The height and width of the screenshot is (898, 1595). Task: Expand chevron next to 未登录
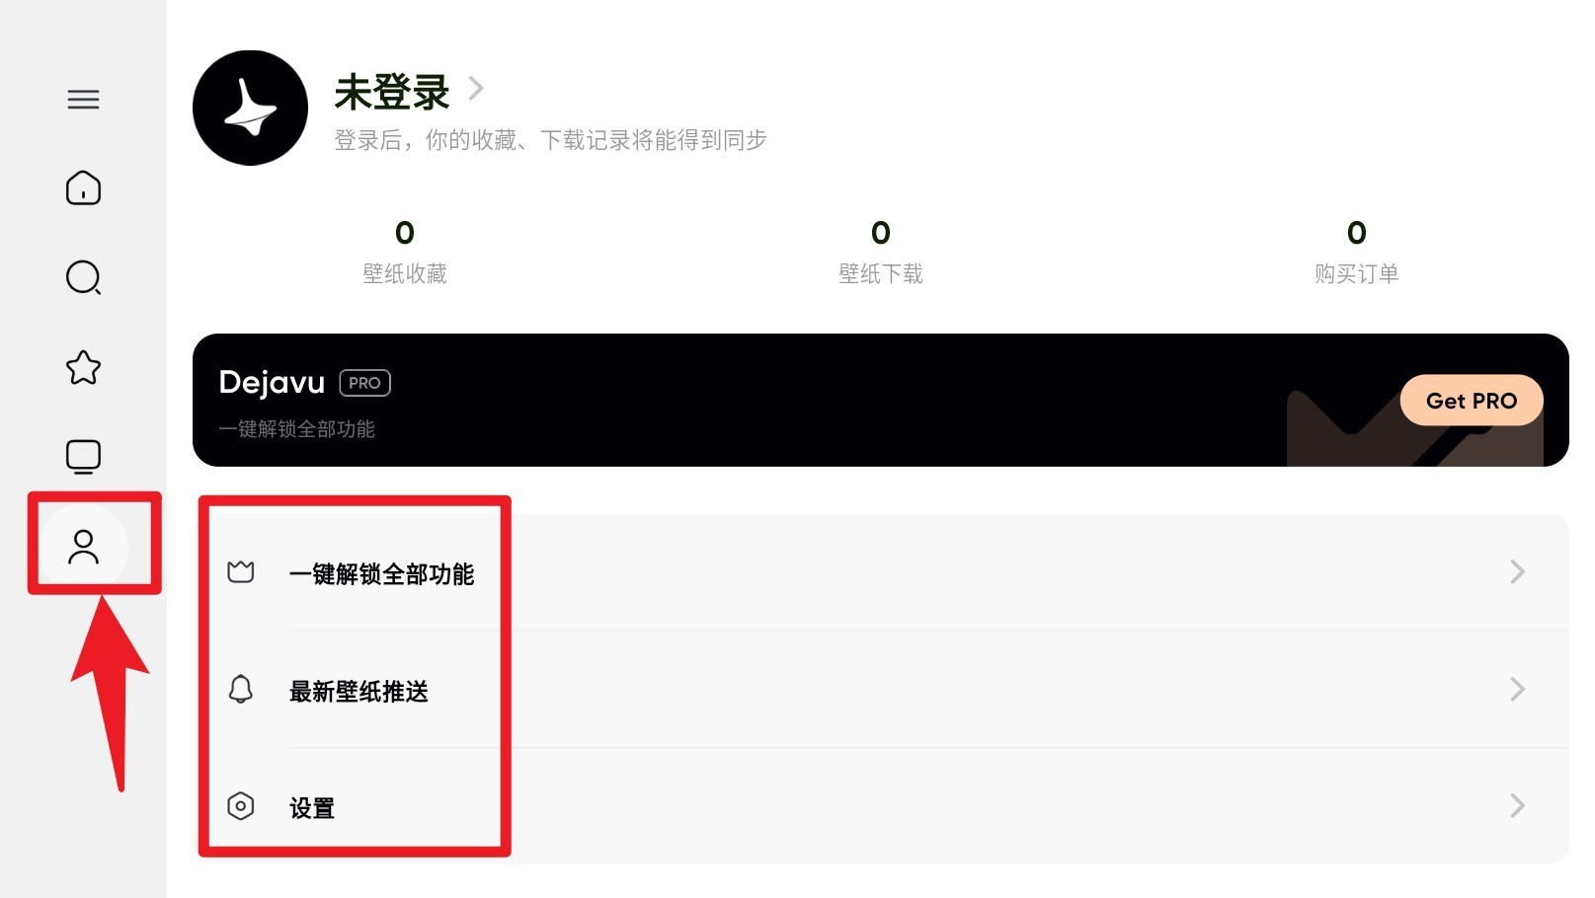click(476, 89)
